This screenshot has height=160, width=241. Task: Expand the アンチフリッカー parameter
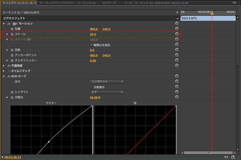click(7, 60)
